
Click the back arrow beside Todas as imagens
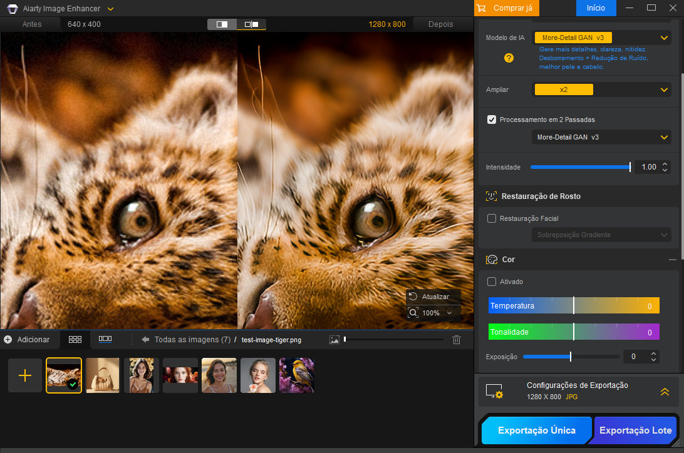[145, 340]
